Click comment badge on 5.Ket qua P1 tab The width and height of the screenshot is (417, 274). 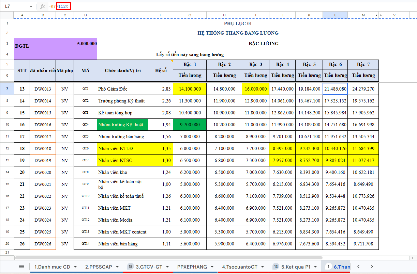276,267
